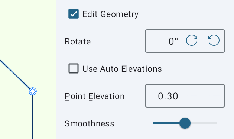Click the Edit Geometry label text
Viewport: 234px width, 139px height.
pos(110,14)
